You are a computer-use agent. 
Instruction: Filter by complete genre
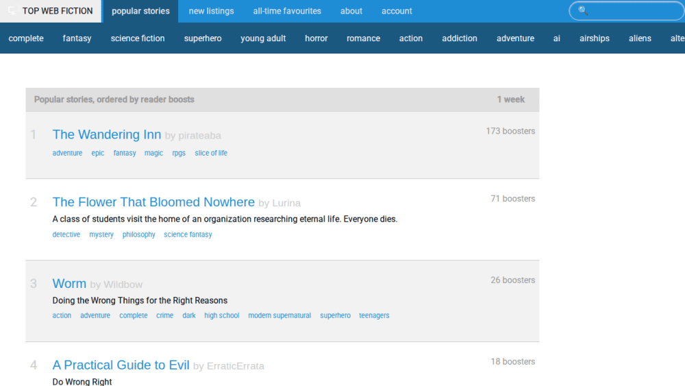26,38
